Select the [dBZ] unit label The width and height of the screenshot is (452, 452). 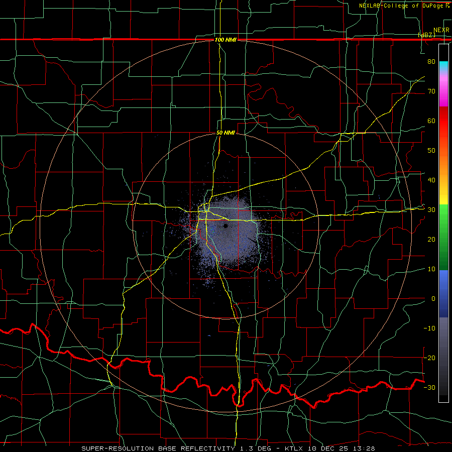tap(426, 35)
